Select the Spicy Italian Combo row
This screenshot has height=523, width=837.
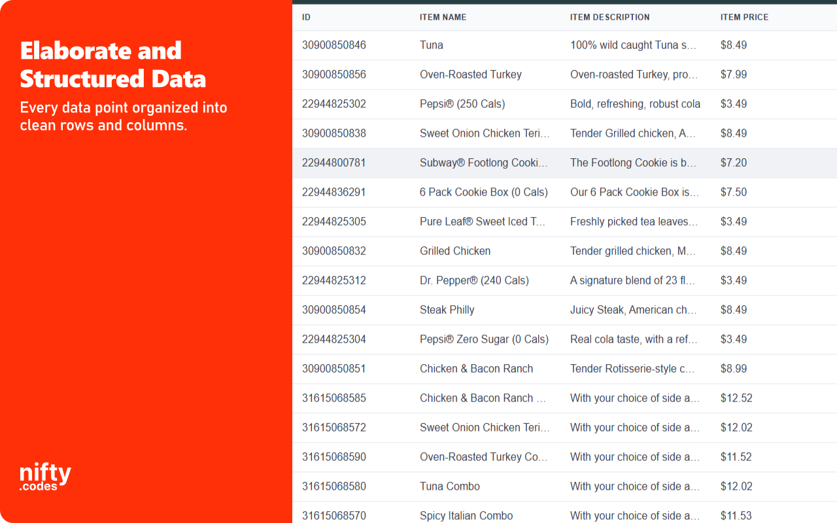pyautogui.click(x=466, y=516)
